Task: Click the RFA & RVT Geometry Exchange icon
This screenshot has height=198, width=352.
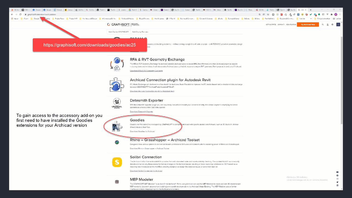Action: pyautogui.click(x=117, y=65)
